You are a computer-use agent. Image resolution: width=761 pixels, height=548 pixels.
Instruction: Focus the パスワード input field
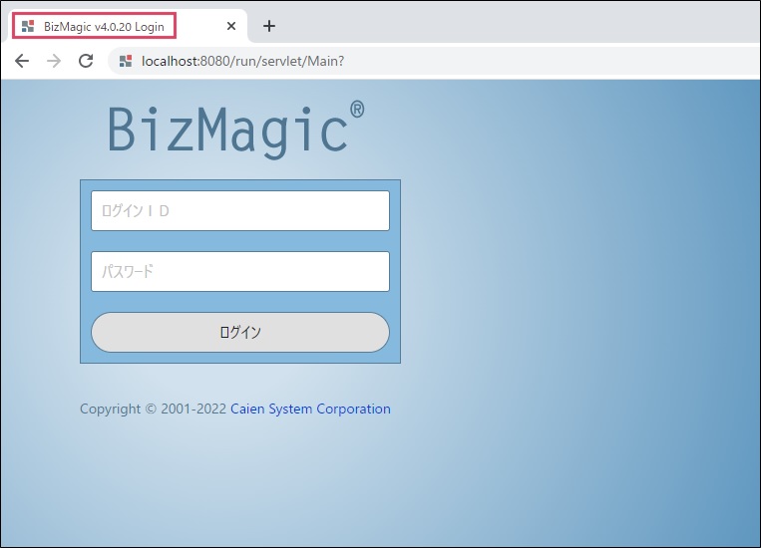tap(240, 271)
